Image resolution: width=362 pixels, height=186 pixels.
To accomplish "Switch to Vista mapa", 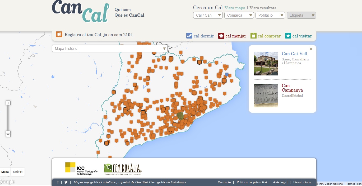I will tap(235, 8).
